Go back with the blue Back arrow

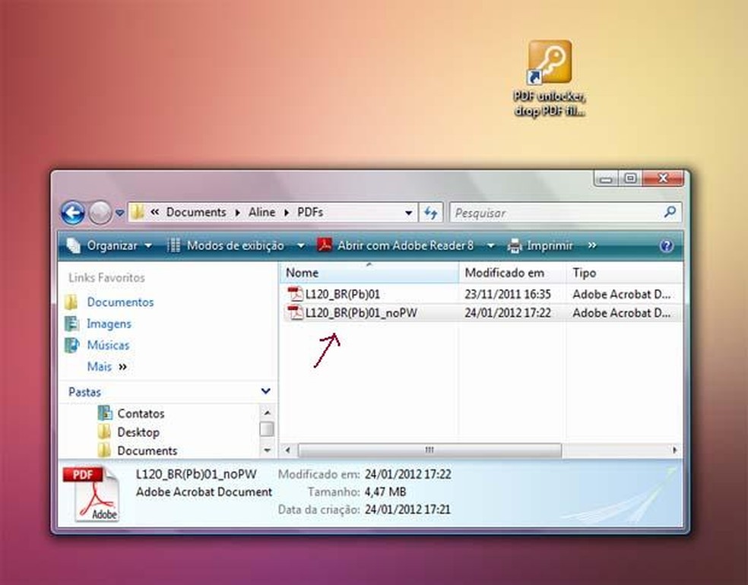(73, 213)
